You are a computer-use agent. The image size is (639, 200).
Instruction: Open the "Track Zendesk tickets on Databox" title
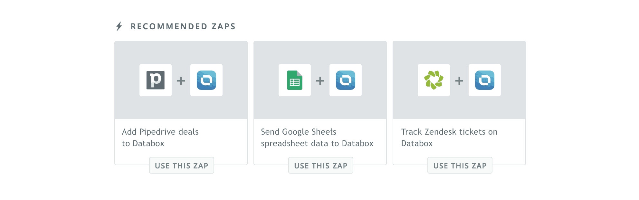pos(449,138)
